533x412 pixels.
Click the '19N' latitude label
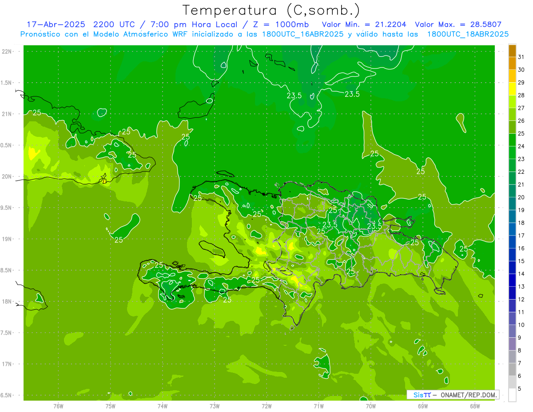[7, 239]
